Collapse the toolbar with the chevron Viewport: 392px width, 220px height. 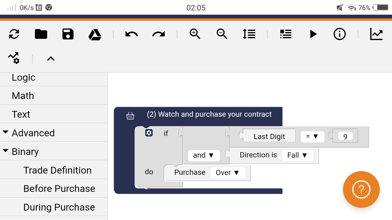tap(51, 59)
